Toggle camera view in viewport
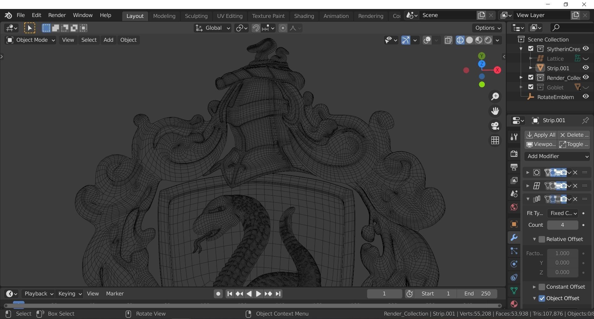 pos(495,126)
